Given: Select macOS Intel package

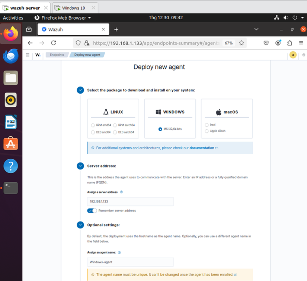Looking at the screenshot, I should click(207, 125).
